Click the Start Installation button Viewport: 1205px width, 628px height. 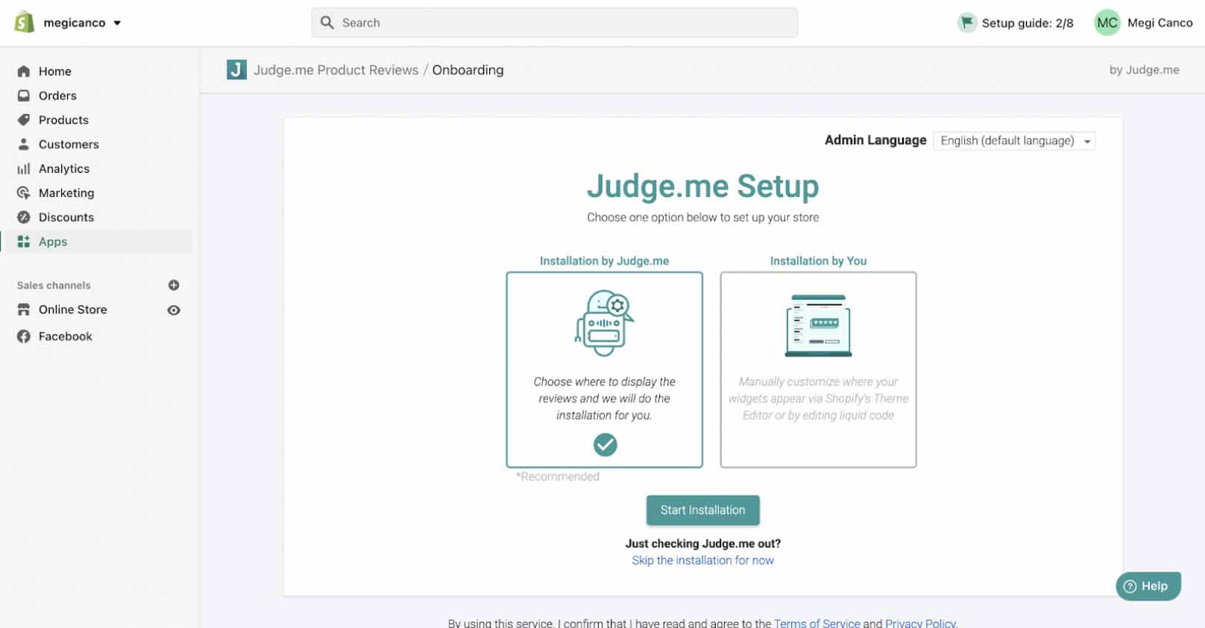coord(702,510)
